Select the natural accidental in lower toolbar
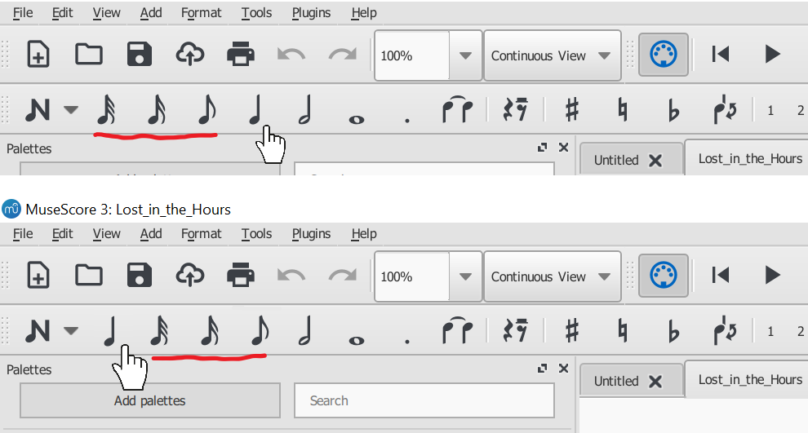808x433 pixels. click(623, 330)
